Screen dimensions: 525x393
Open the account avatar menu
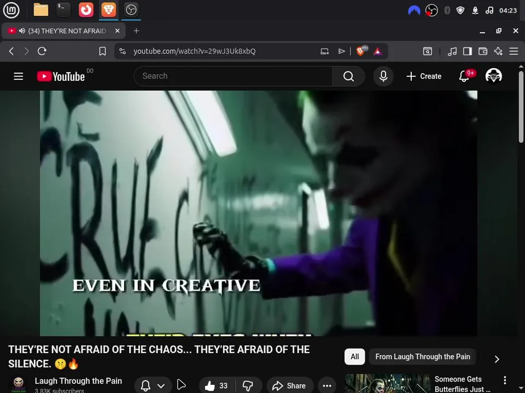tap(493, 76)
